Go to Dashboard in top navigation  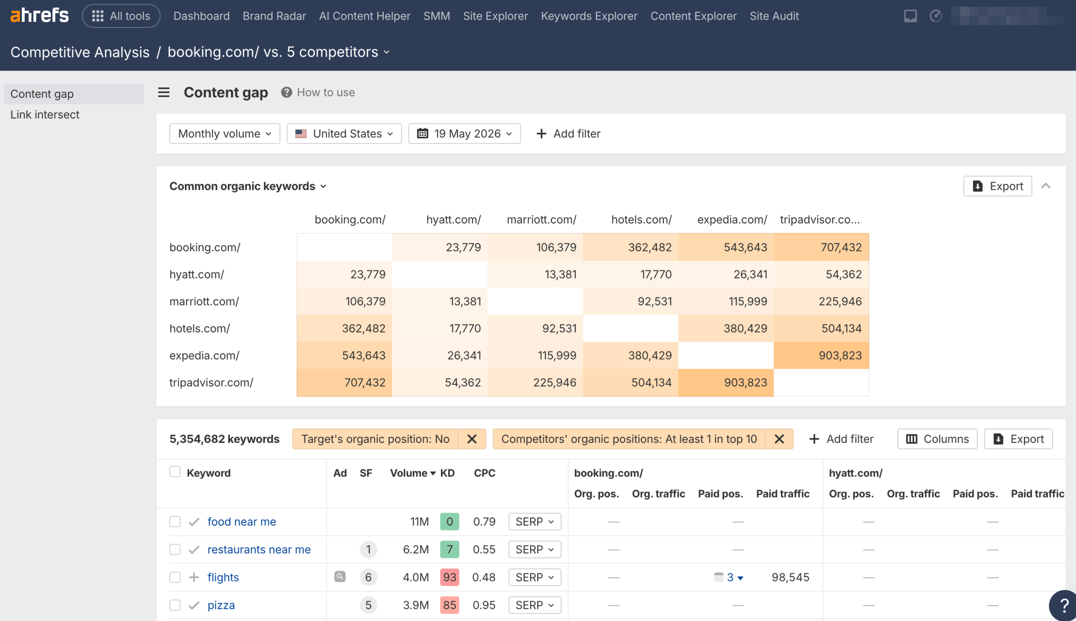(x=201, y=16)
